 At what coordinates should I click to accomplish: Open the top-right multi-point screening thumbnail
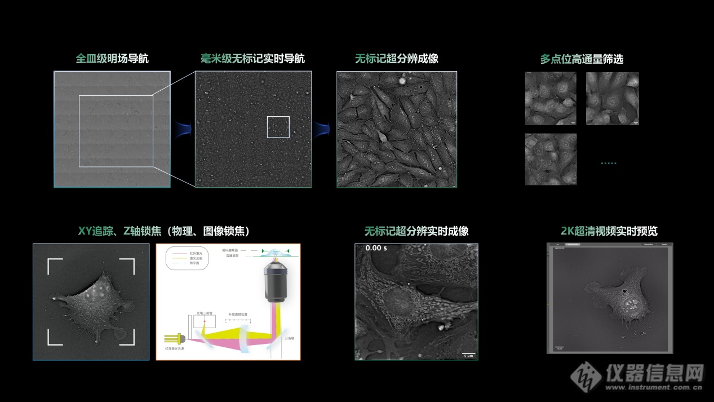tap(612, 98)
